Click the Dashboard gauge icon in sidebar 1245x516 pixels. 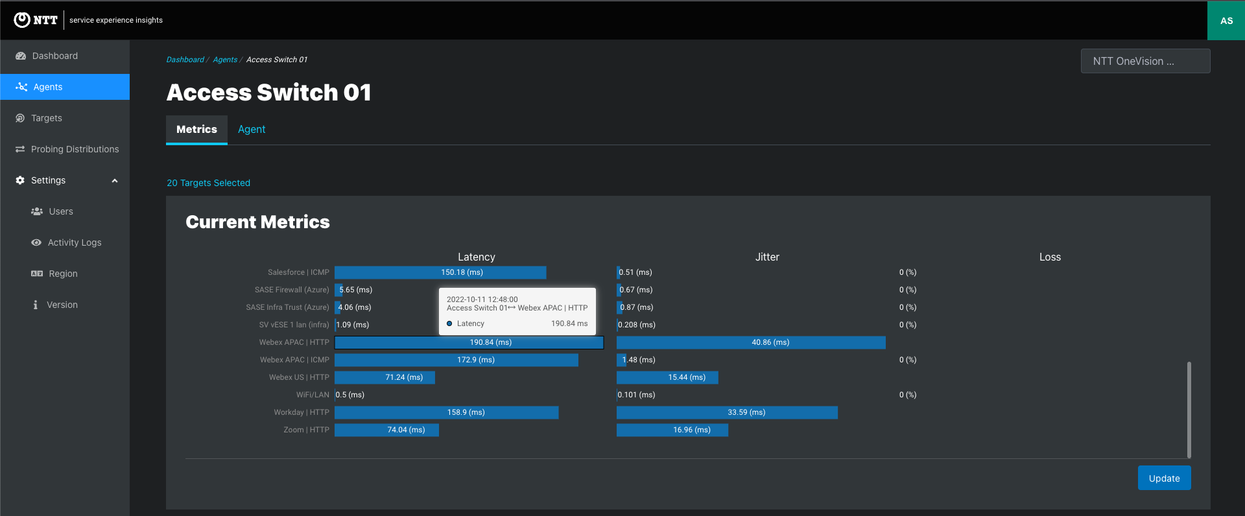click(x=21, y=56)
